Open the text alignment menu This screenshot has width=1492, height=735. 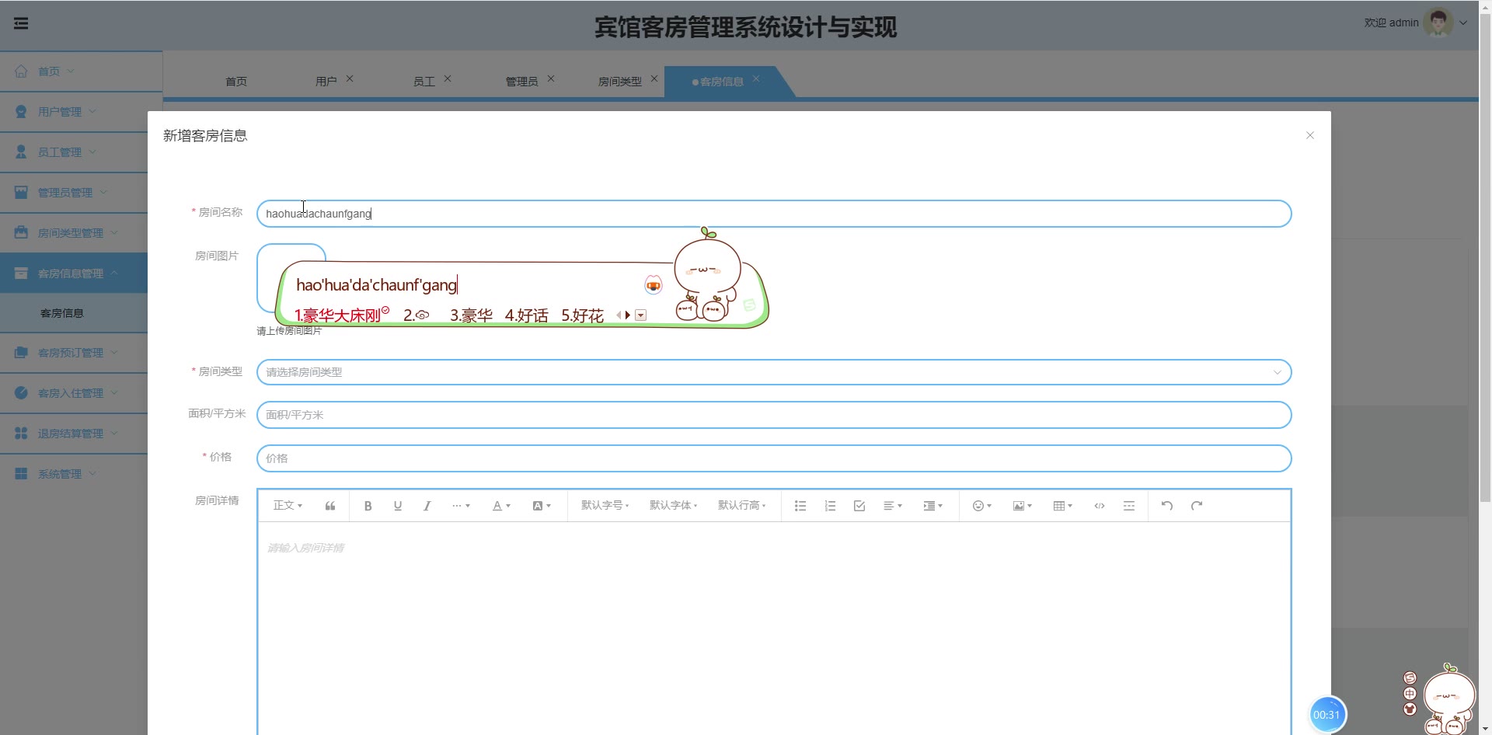click(893, 506)
